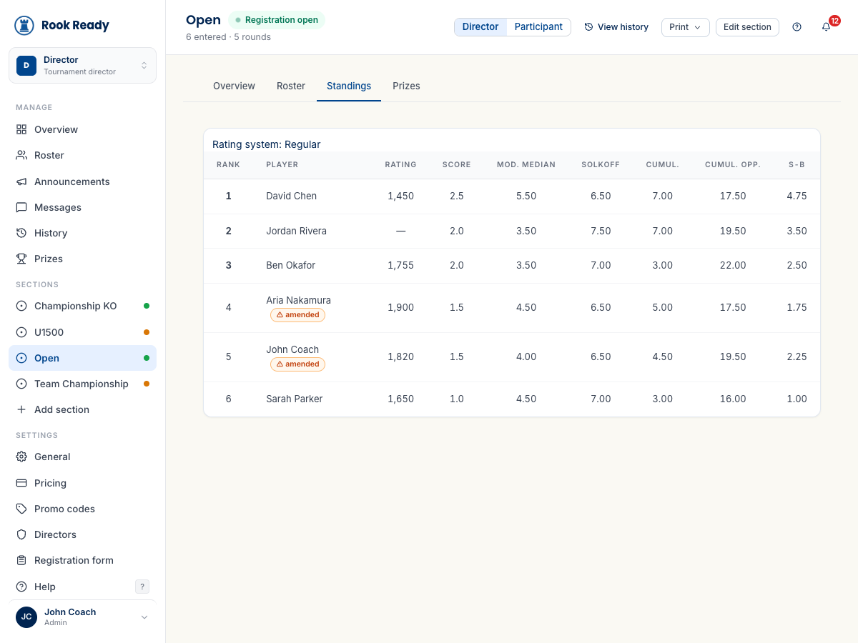Open Announcements megaphone item
Screen dimensions: 858x643
82,181
